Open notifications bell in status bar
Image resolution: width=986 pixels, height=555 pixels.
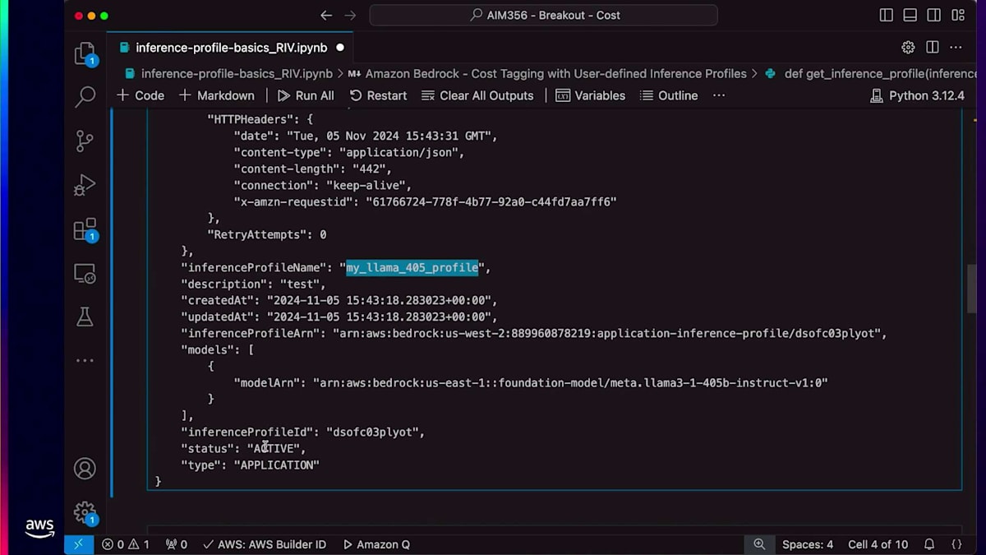[x=929, y=544]
